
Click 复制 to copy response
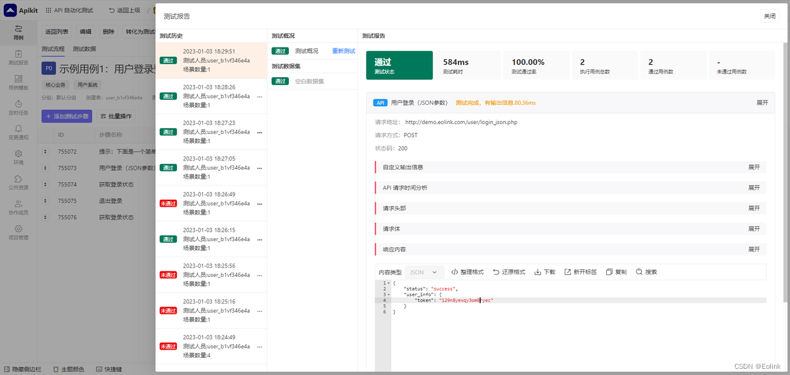[616, 272]
